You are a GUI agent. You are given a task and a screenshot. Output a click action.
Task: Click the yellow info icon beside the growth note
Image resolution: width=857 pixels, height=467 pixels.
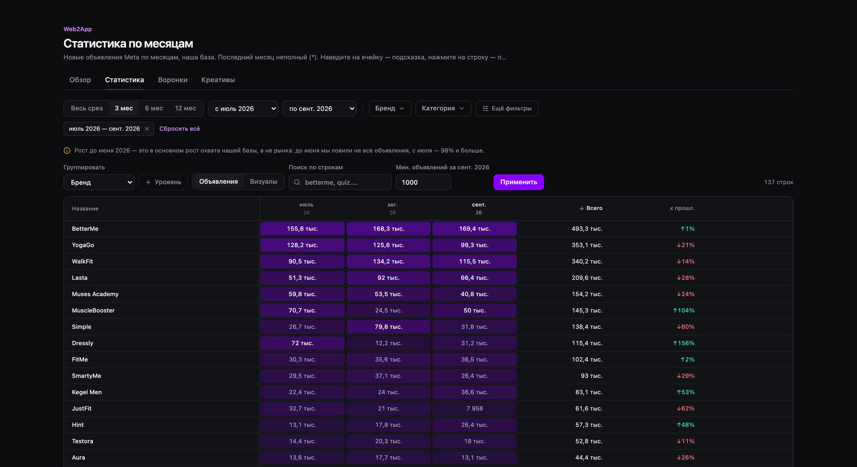67,151
